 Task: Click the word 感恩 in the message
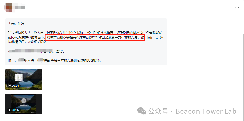(x=61, y=51)
